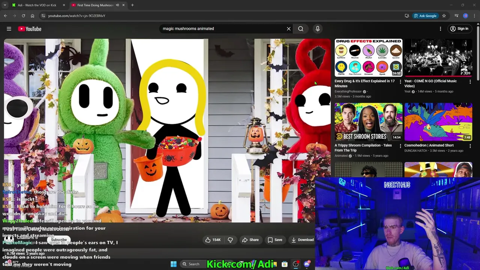Like the video with 154K likes
The width and height of the screenshot is (480, 270).
click(213, 240)
